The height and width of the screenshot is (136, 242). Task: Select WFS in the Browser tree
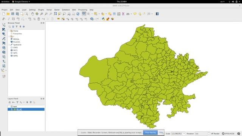click(15, 53)
